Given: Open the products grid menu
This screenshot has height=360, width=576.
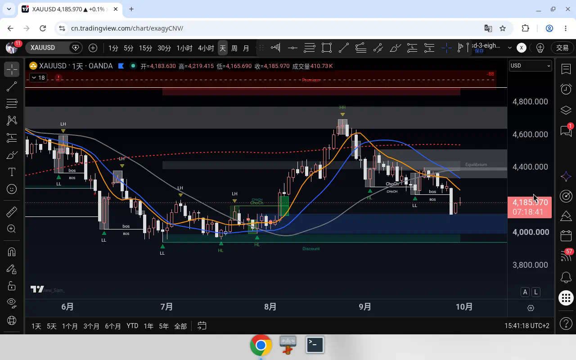Looking at the screenshot, I should (x=566, y=297).
